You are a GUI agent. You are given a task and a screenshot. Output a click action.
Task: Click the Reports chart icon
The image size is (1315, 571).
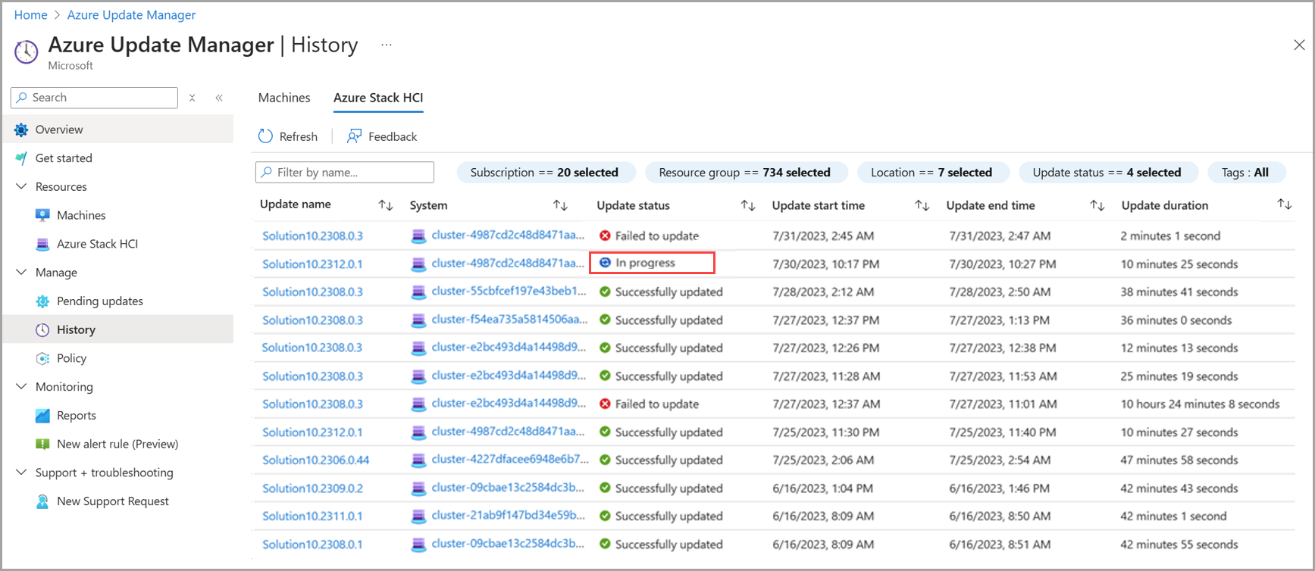pos(42,416)
